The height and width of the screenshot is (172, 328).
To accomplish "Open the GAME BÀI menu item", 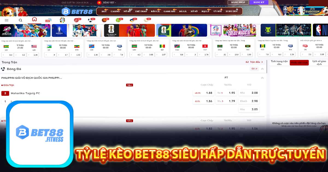I will (169, 11).
